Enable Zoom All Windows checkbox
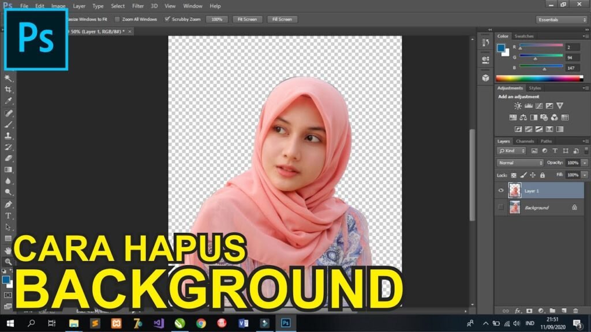The height and width of the screenshot is (332, 591). 118,19
